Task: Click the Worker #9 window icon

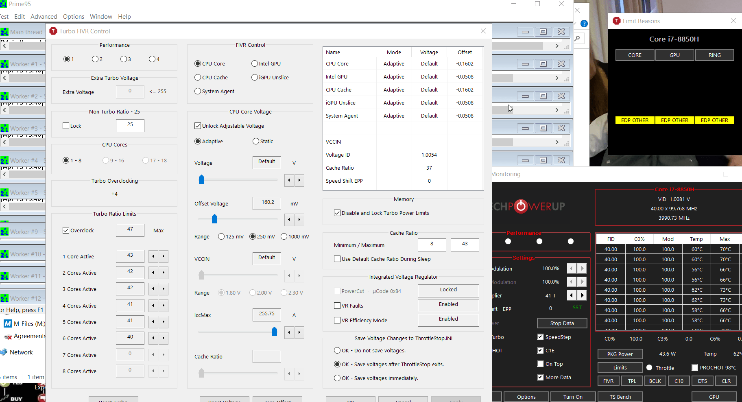Action: pyautogui.click(x=4, y=232)
